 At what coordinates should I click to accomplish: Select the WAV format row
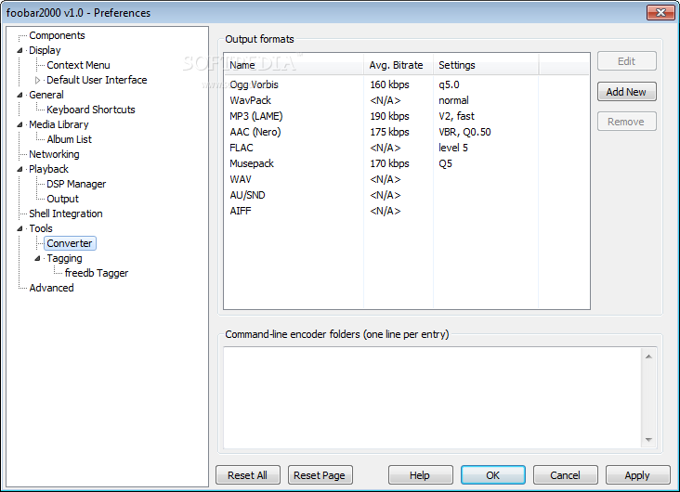407,179
